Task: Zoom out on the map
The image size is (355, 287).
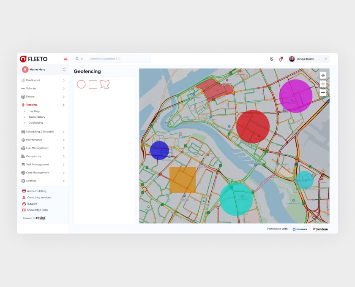Action: [323, 92]
